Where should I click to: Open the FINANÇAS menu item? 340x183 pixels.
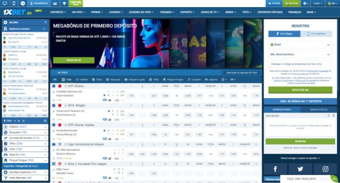[294, 12]
